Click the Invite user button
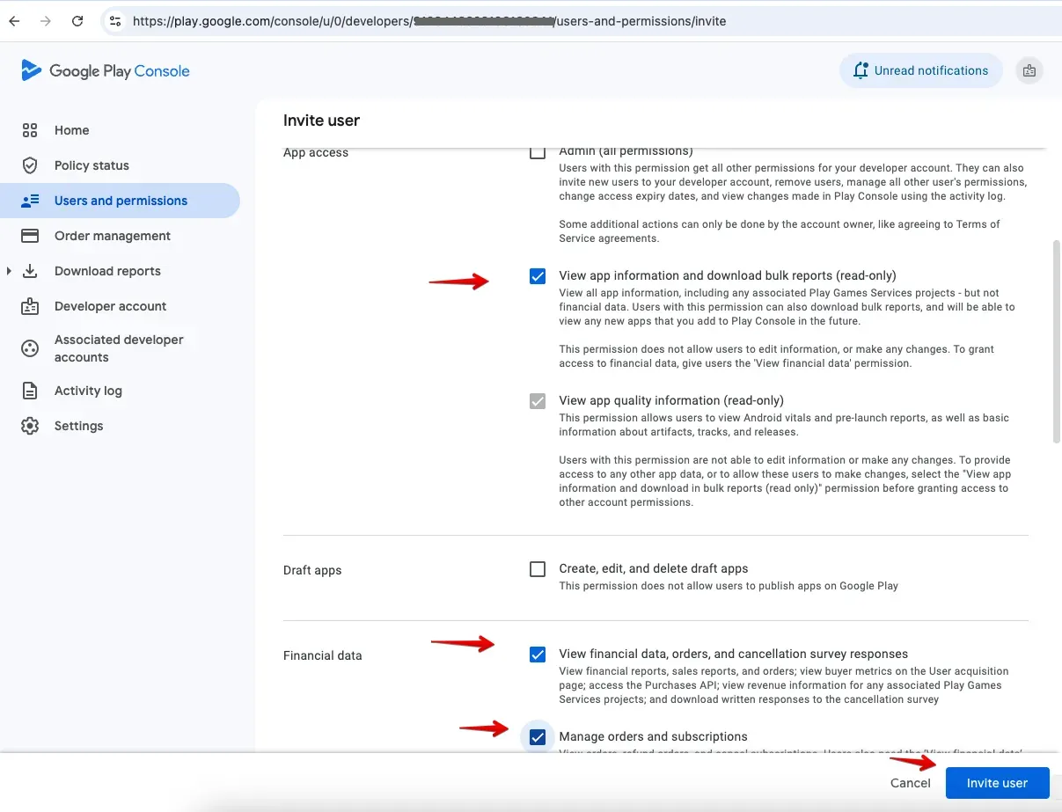1062x812 pixels. (x=997, y=783)
